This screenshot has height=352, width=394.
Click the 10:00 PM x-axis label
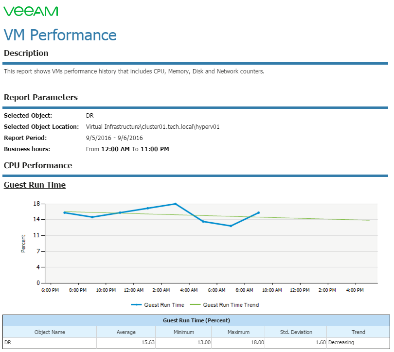pos(106,290)
